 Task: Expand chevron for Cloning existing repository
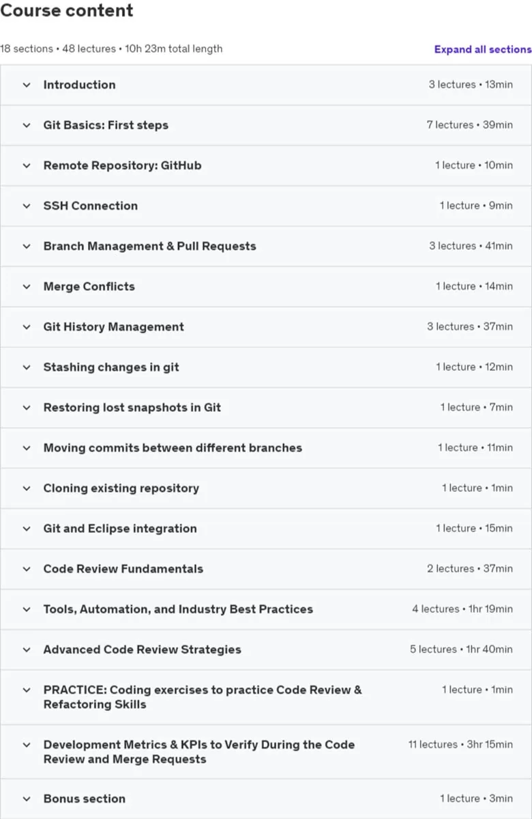pos(27,488)
